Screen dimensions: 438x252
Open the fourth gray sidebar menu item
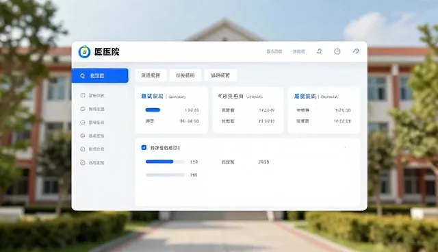pyautogui.click(x=92, y=136)
